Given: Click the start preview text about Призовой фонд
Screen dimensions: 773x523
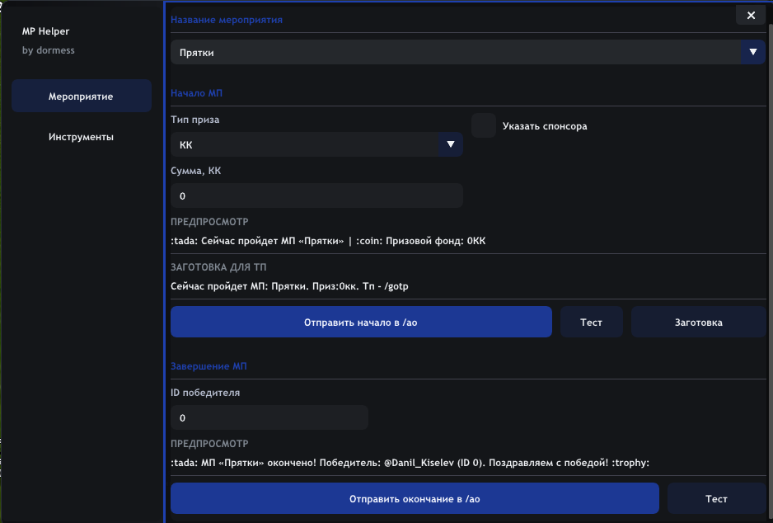Looking at the screenshot, I should point(328,241).
